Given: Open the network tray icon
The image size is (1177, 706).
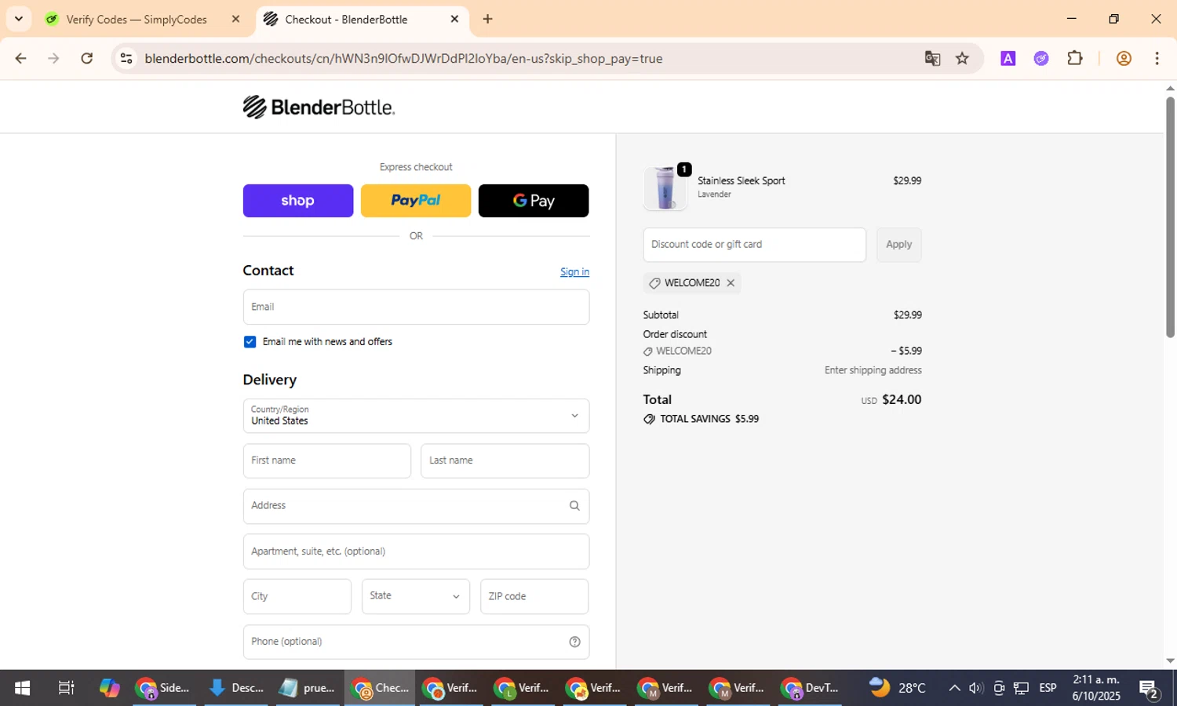Looking at the screenshot, I should point(1021,688).
